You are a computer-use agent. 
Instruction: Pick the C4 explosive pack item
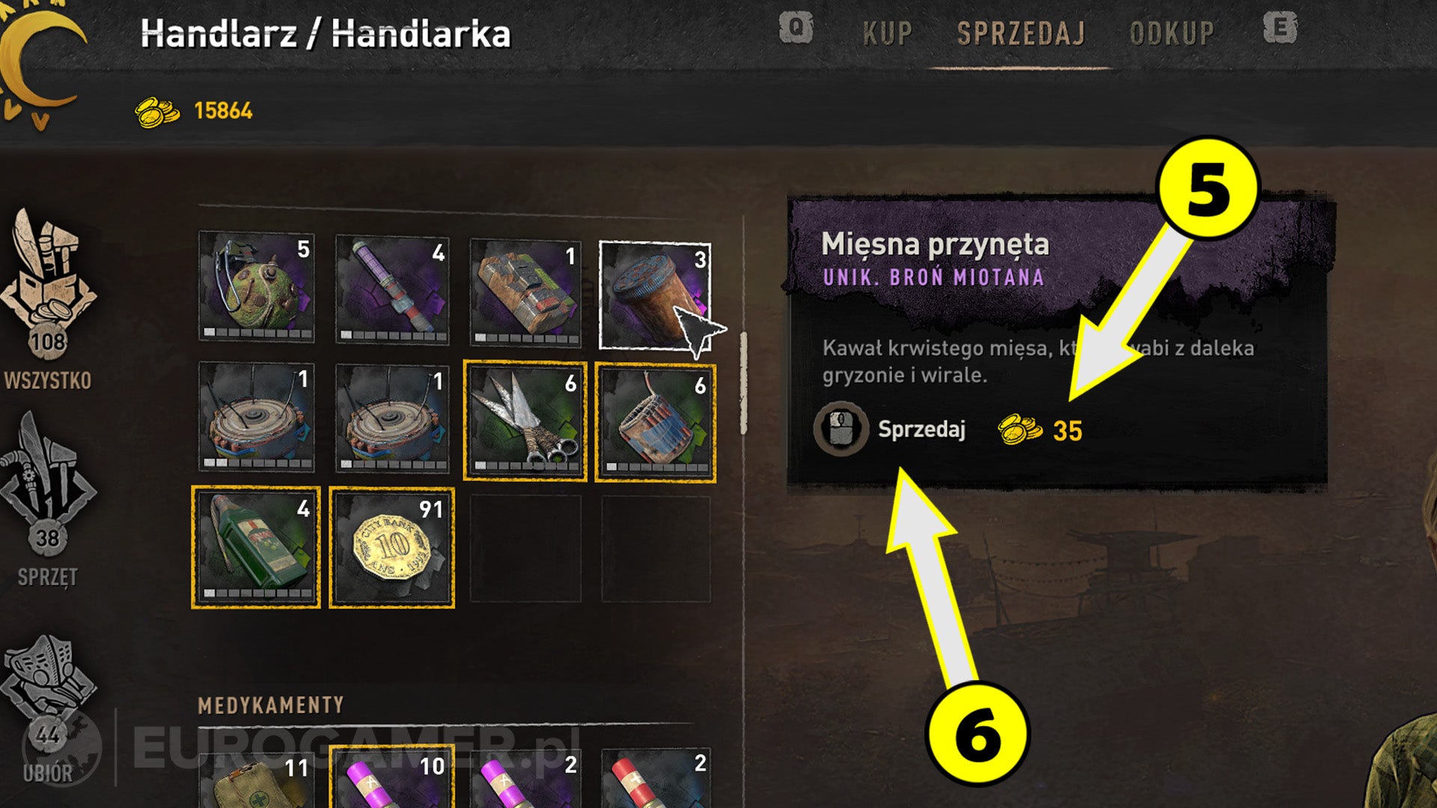pos(525,293)
